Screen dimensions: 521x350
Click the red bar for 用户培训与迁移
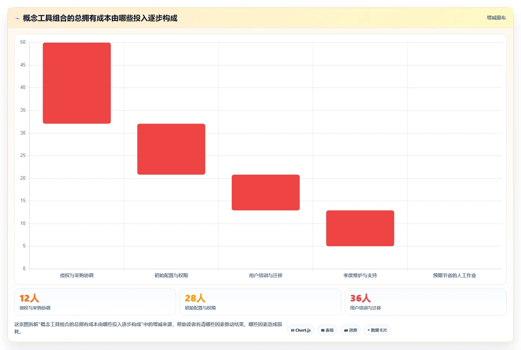point(266,193)
